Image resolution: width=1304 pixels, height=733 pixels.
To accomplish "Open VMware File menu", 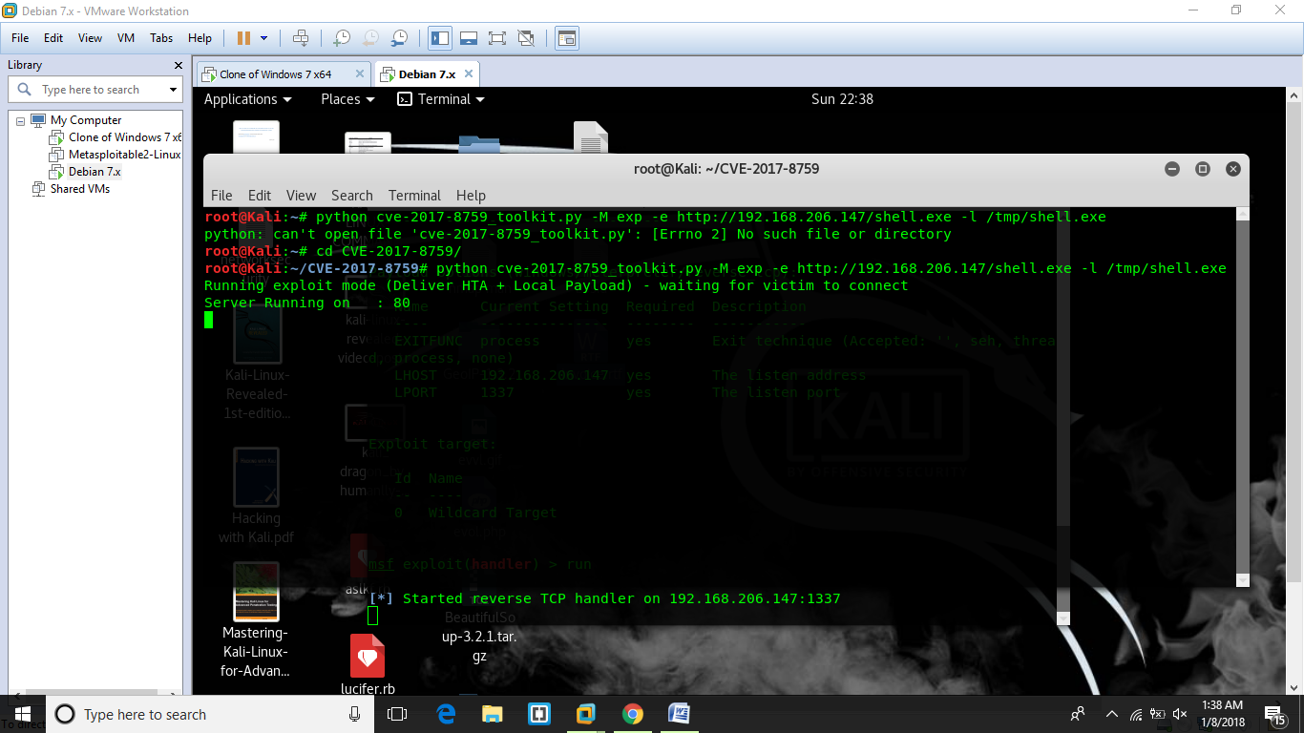I will click(20, 38).
